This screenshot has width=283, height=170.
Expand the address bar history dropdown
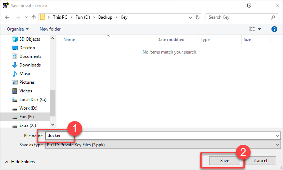click(x=190, y=17)
